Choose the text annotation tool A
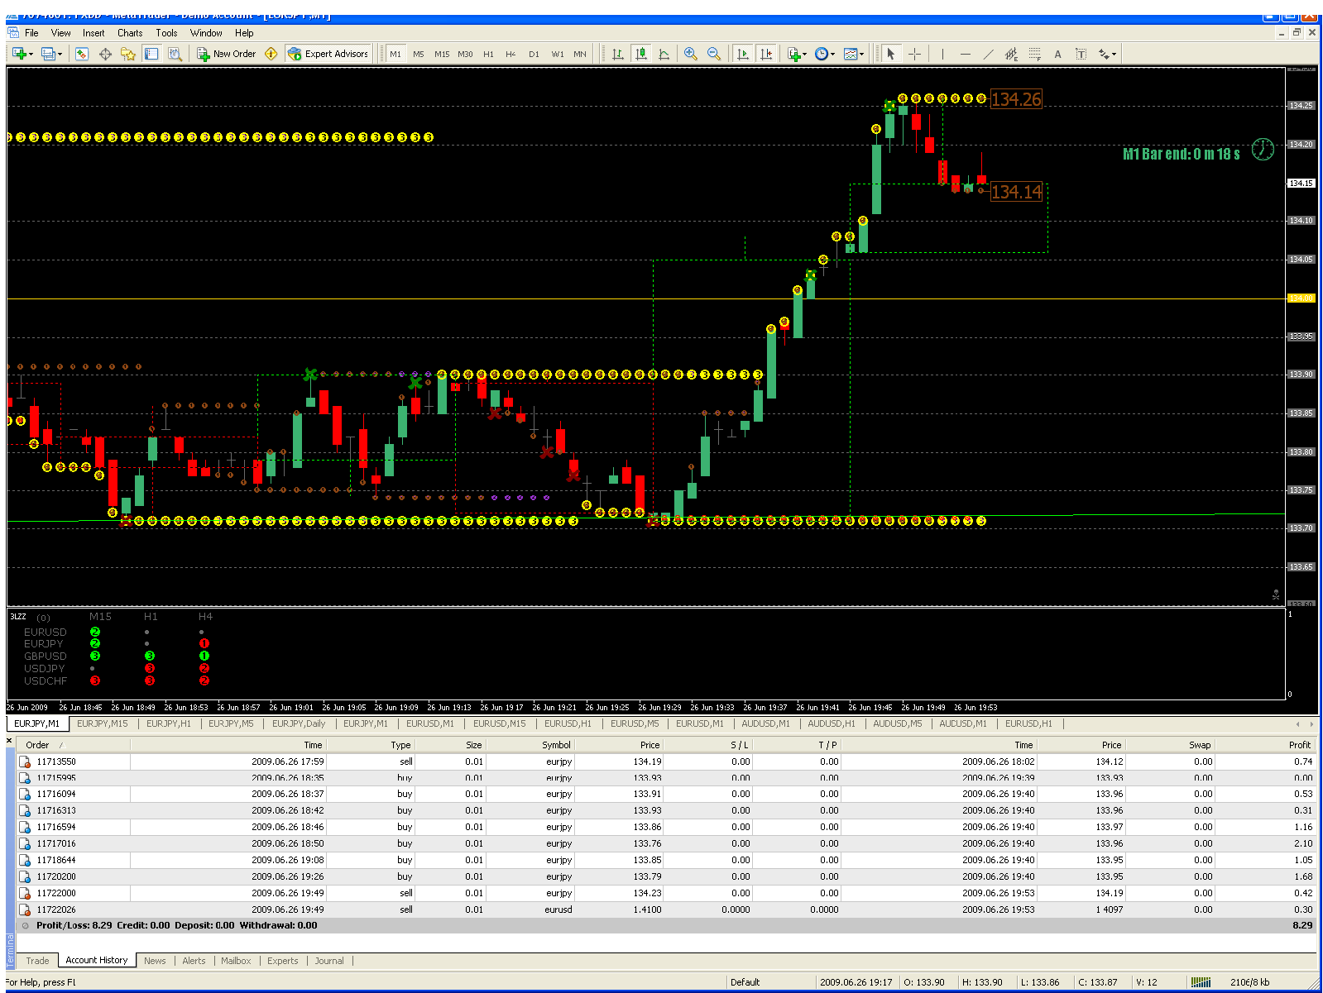This screenshot has width=1323, height=993. pyautogui.click(x=1057, y=54)
